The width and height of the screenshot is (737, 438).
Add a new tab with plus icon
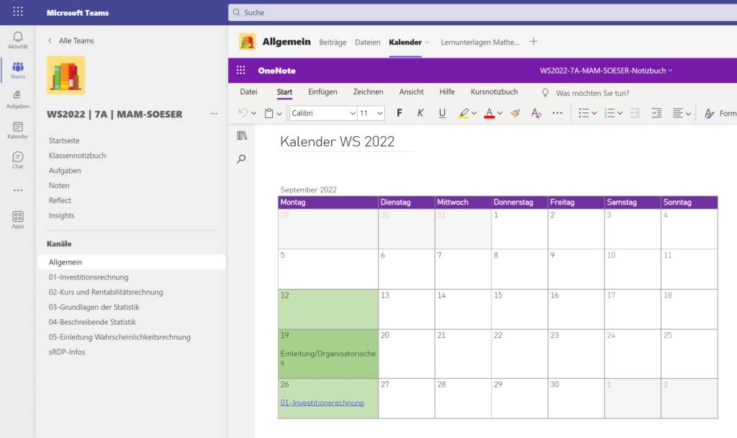533,42
